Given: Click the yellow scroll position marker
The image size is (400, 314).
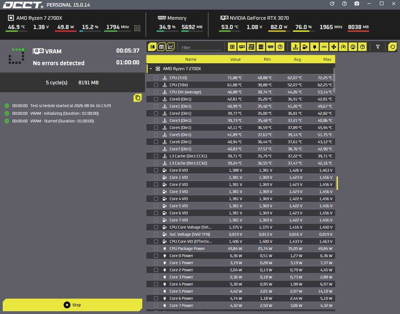Looking at the screenshot, I should point(337,183).
